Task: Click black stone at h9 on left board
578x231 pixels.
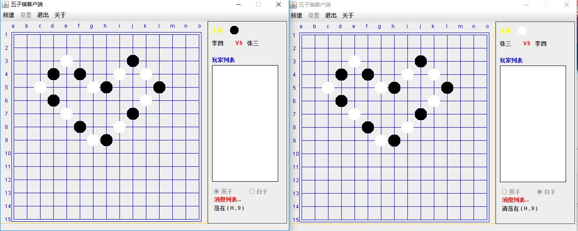Action: pyautogui.click(x=106, y=140)
